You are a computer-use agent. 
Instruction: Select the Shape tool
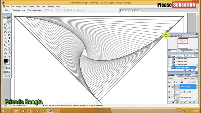(x=9, y=49)
